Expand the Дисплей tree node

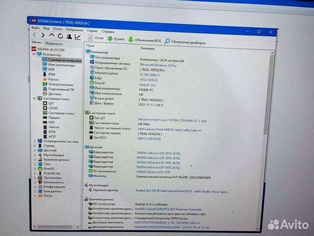pos(35,150)
